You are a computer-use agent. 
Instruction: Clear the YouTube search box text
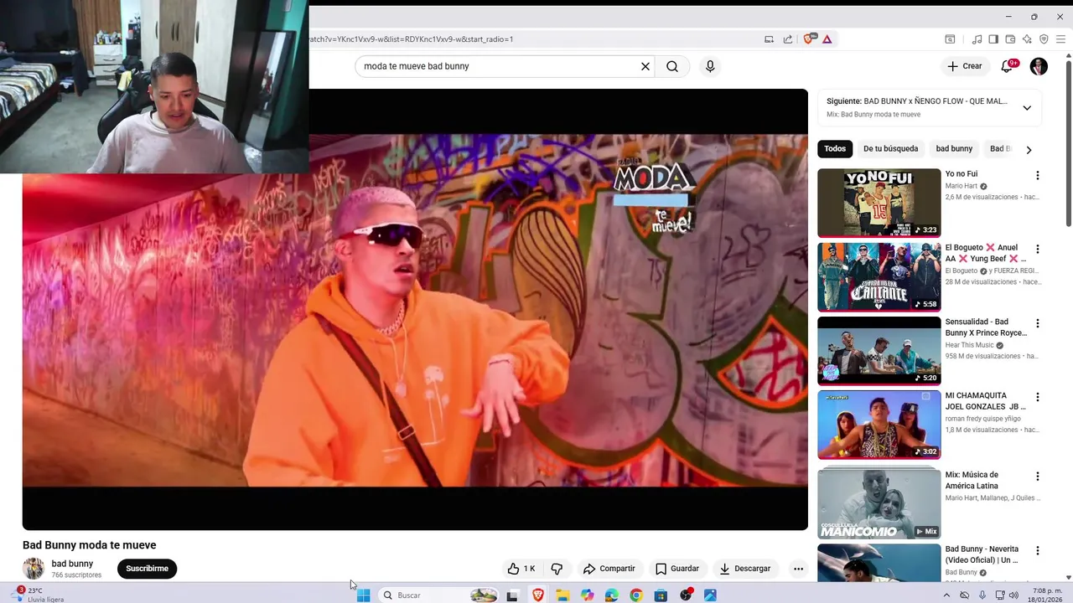pyautogui.click(x=645, y=66)
